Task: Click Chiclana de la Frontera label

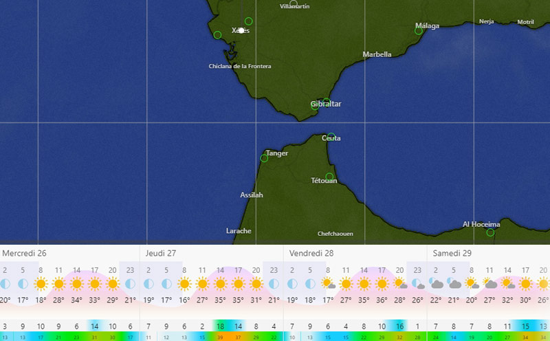Action: coord(240,66)
